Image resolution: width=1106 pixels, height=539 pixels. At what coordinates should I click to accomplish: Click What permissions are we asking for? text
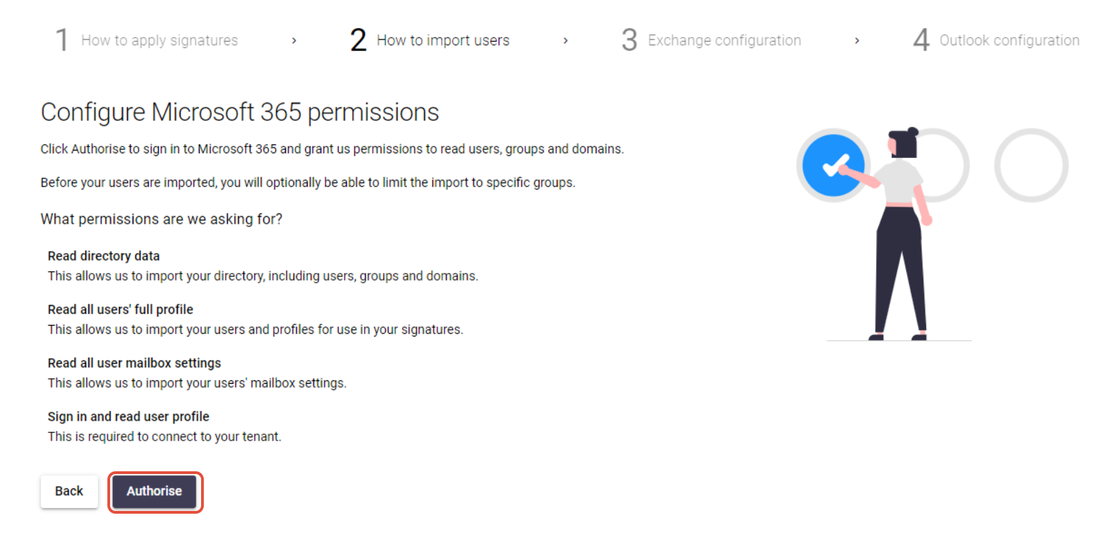[161, 219]
